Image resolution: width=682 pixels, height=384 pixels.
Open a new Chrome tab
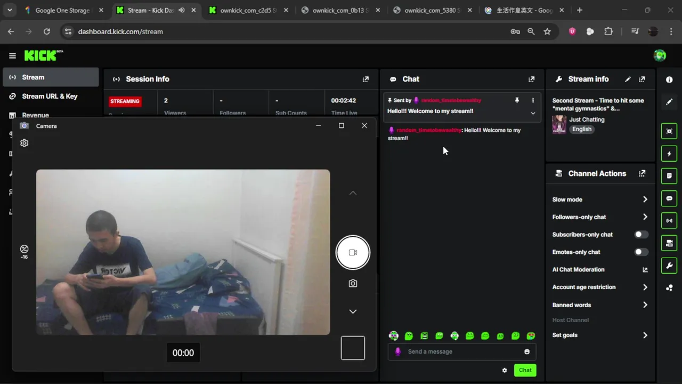[580, 10]
